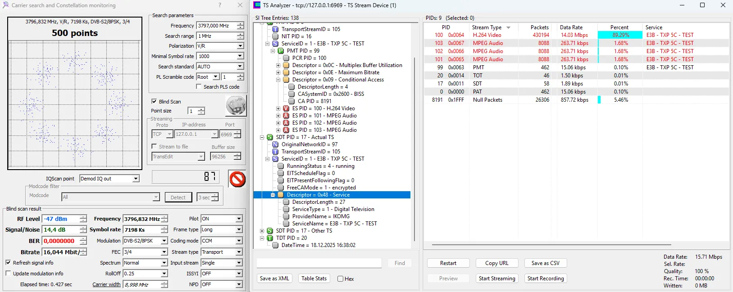Click the blind scan satellite dish icon
Screen dimensions: 733x292
(x=236, y=106)
